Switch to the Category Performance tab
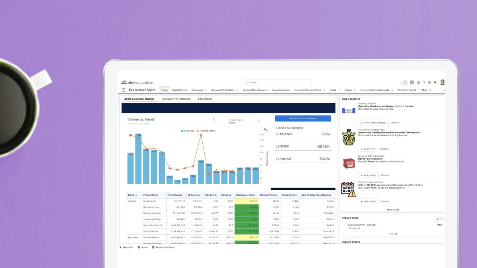The height and width of the screenshot is (268, 477). 176,99
